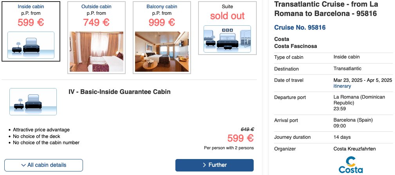Expand All cabin details
Image resolution: width=395 pixels, height=175 pixels.
pyautogui.click(x=43, y=165)
